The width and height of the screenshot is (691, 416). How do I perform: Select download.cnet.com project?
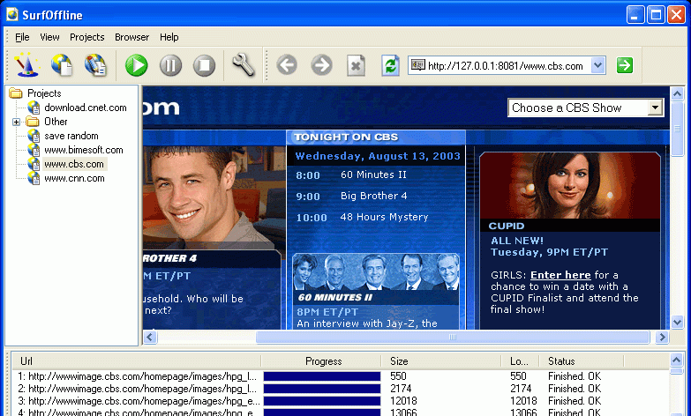pos(85,108)
